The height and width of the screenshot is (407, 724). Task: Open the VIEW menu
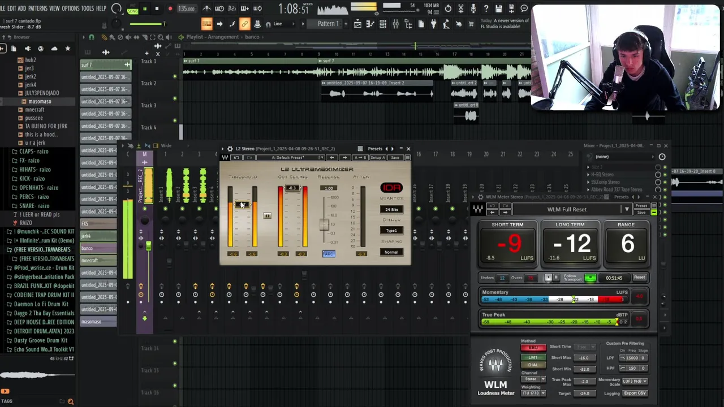(54, 8)
